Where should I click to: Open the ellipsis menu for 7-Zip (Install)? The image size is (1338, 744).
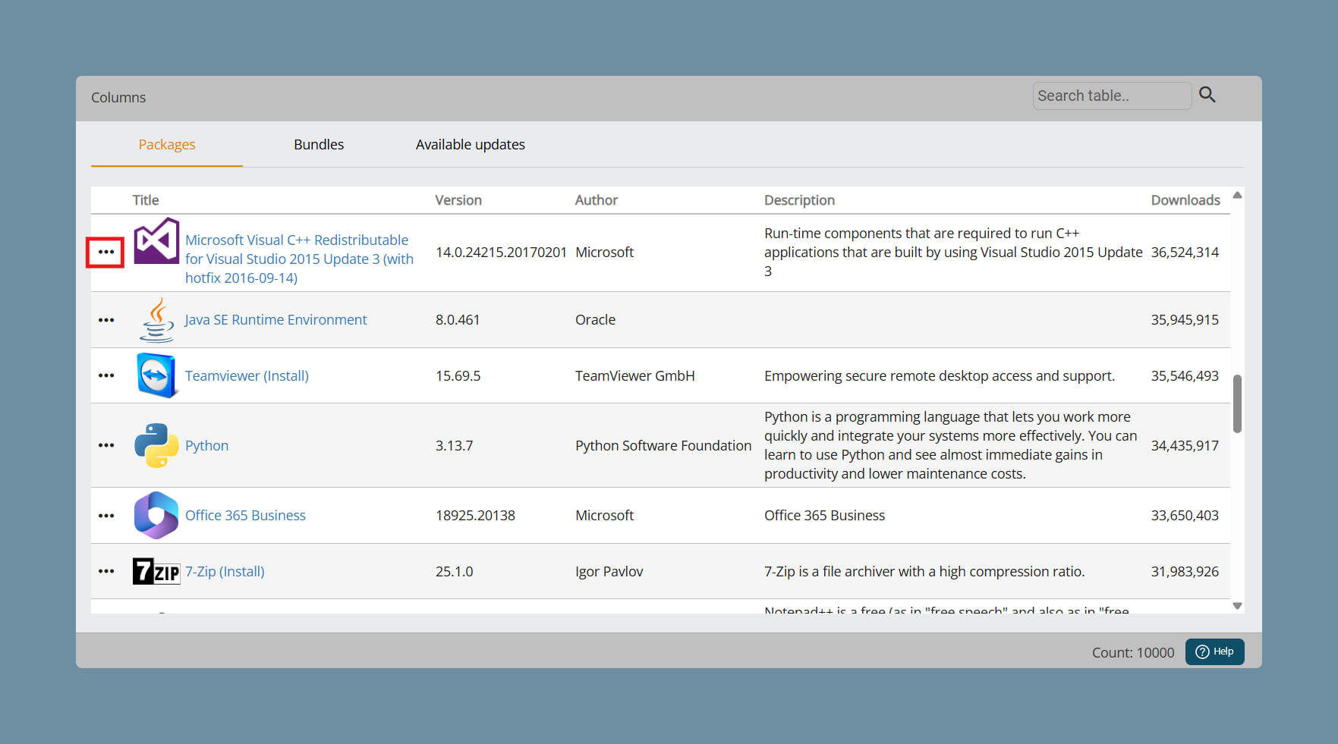click(106, 571)
